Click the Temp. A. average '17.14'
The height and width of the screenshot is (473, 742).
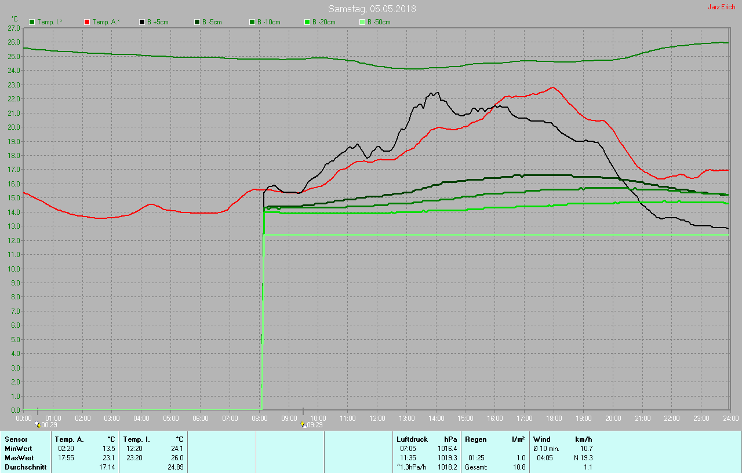point(107,467)
